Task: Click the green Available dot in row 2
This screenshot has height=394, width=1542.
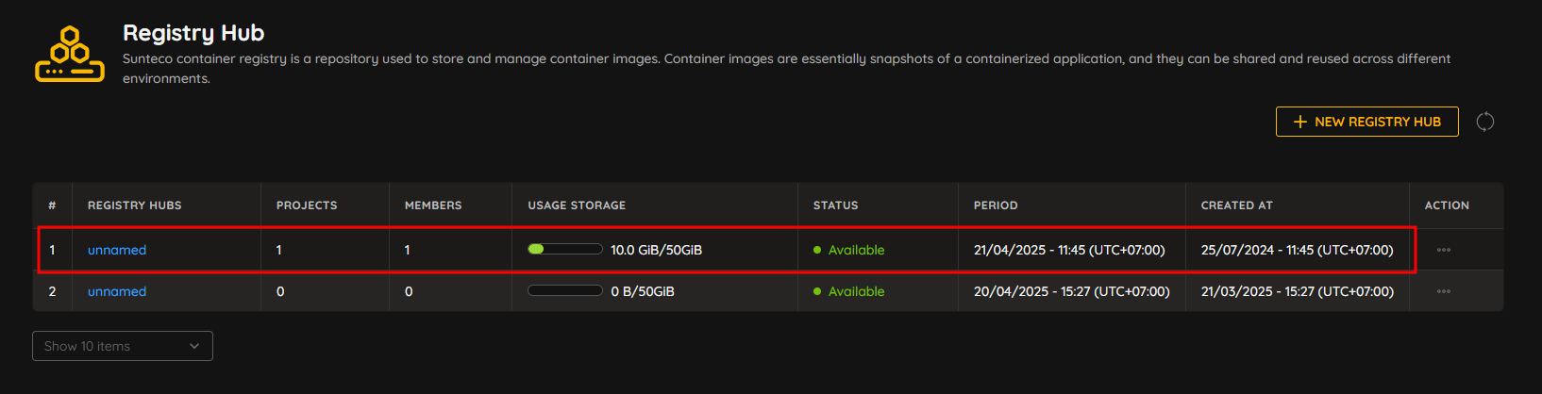Action: [817, 291]
